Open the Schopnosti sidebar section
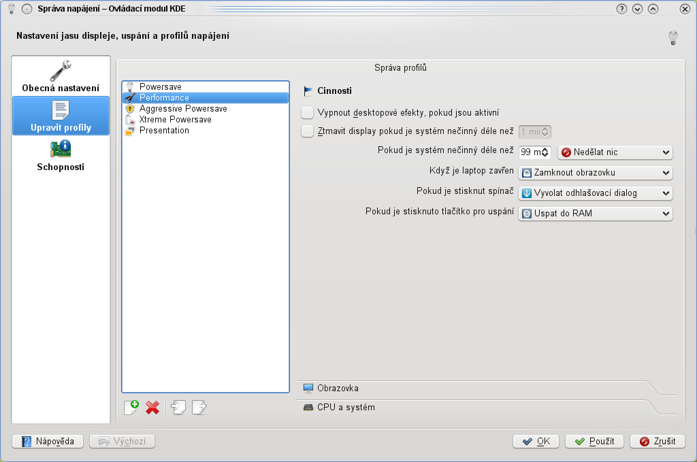This screenshot has height=462, width=697. click(61, 156)
